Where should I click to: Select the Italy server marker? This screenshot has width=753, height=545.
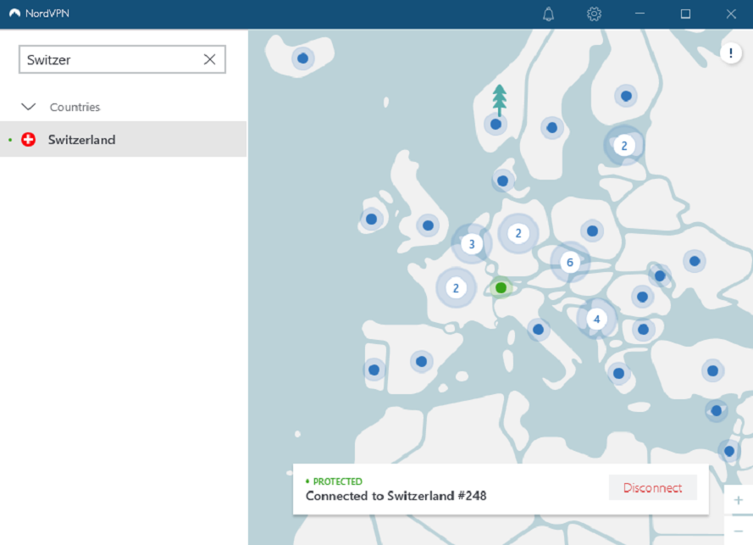[539, 330]
